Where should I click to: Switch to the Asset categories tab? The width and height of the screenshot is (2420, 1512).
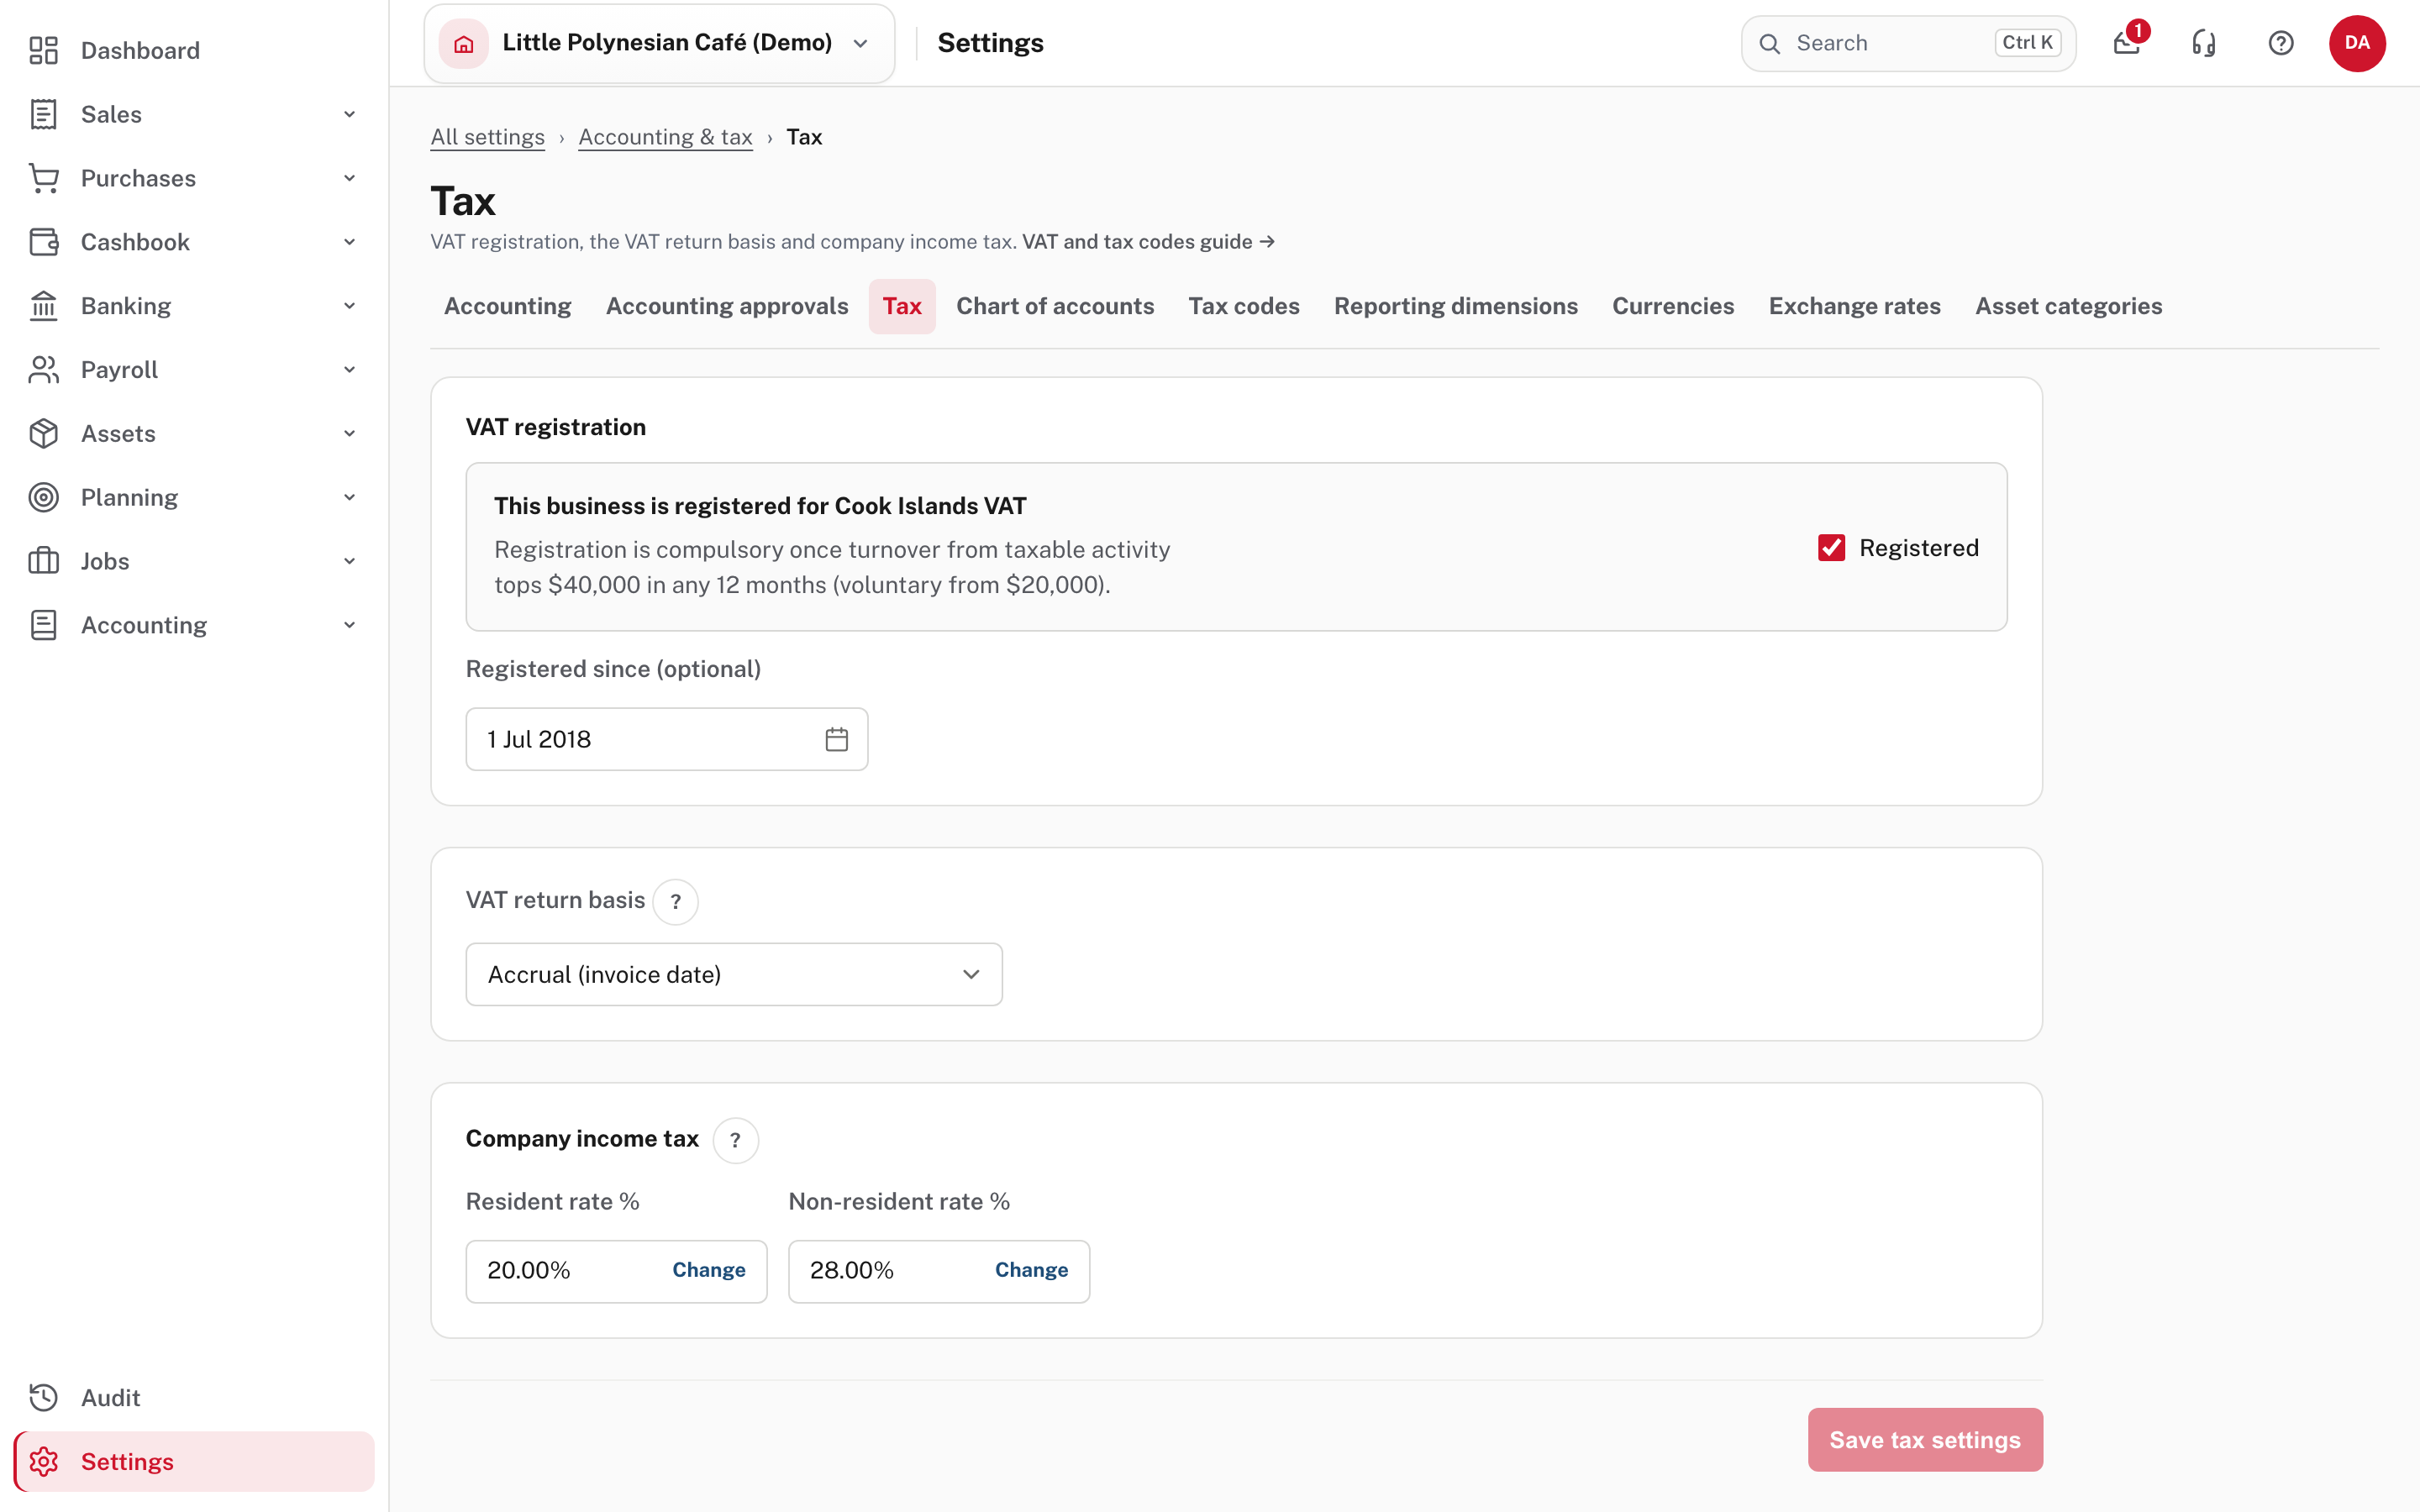coord(2068,306)
